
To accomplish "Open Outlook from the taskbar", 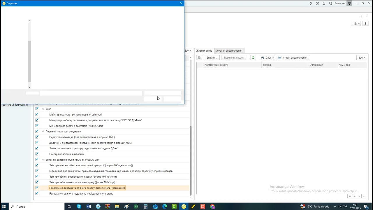I will (155, 206).
